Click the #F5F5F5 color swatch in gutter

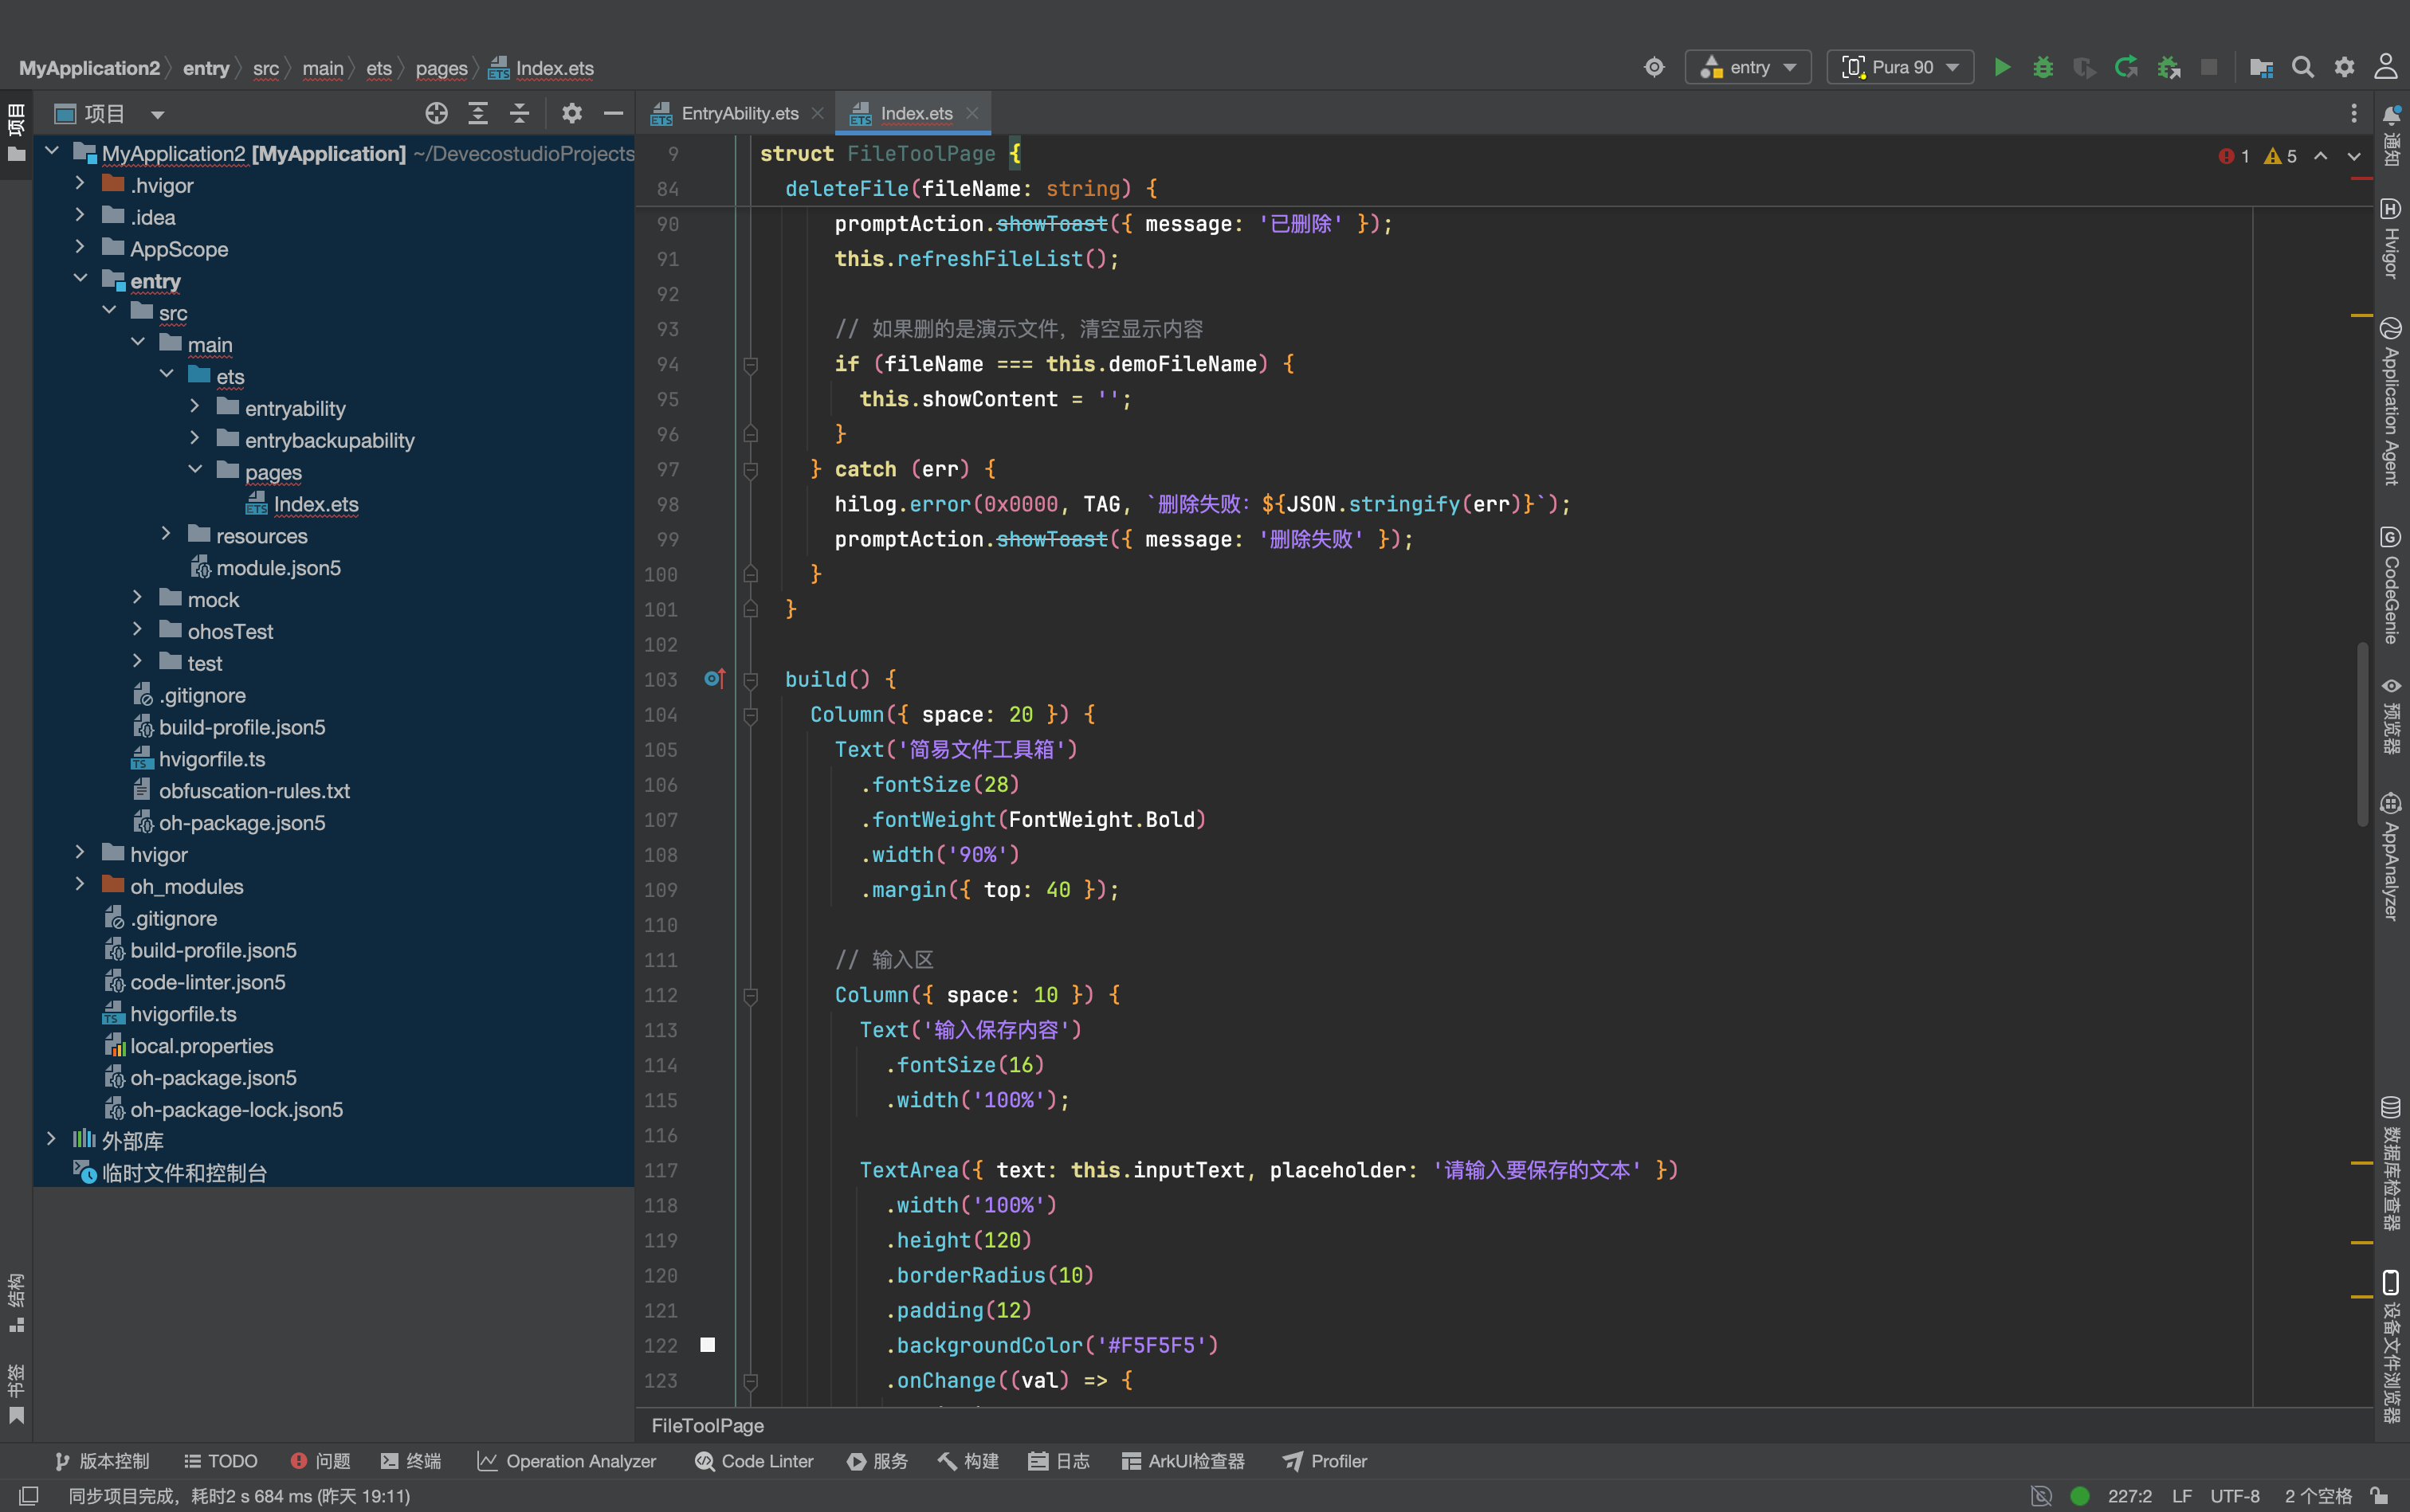pyautogui.click(x=707, y=1345)
